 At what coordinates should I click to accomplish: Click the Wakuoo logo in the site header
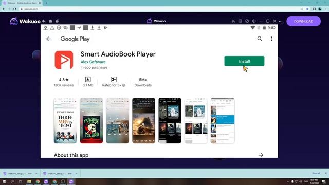pyautogui.click(x=25, y=21)
